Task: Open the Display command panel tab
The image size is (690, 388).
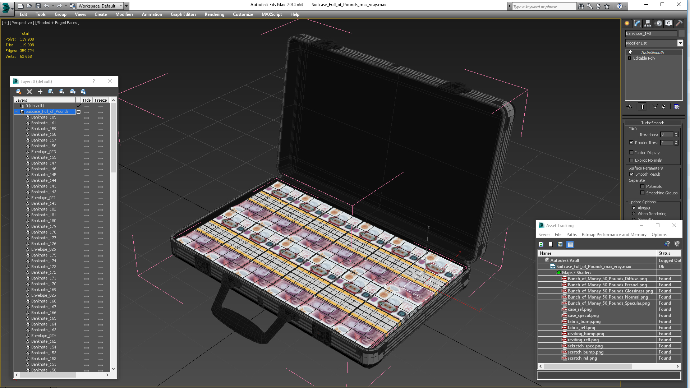Action: coord(669,23)
